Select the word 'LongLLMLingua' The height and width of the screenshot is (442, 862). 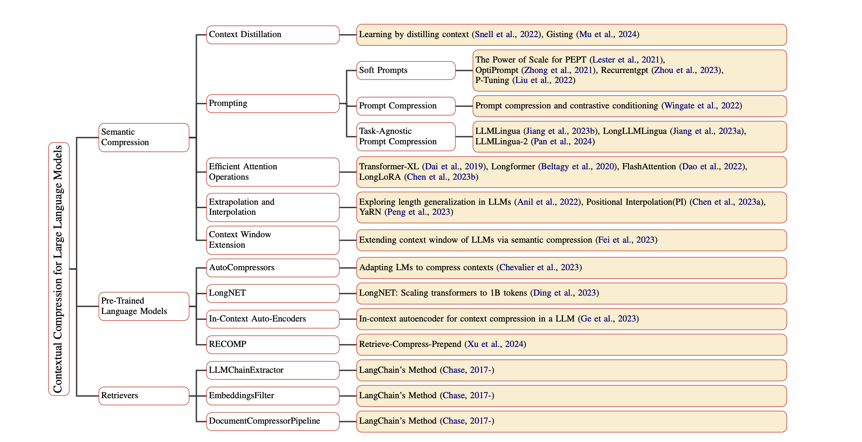click(635, 131)
